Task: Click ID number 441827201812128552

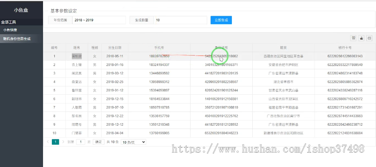Action: click(221, 124)
